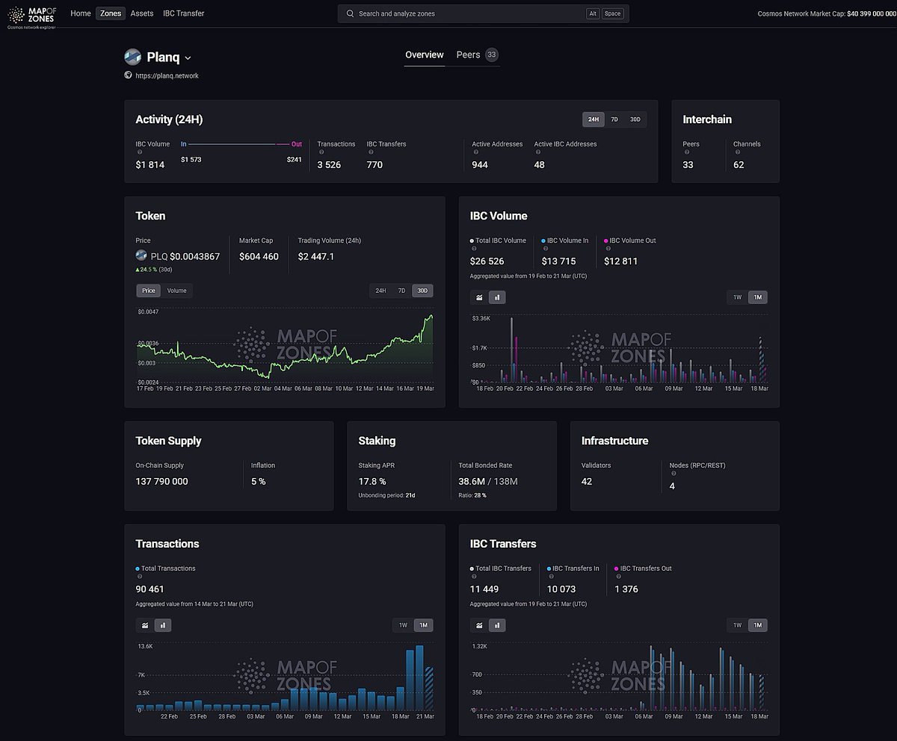The width and height of the screenshot is (897, 741).
Task: Open help icon under Active IBC Addresses
Action: point(538,152)
